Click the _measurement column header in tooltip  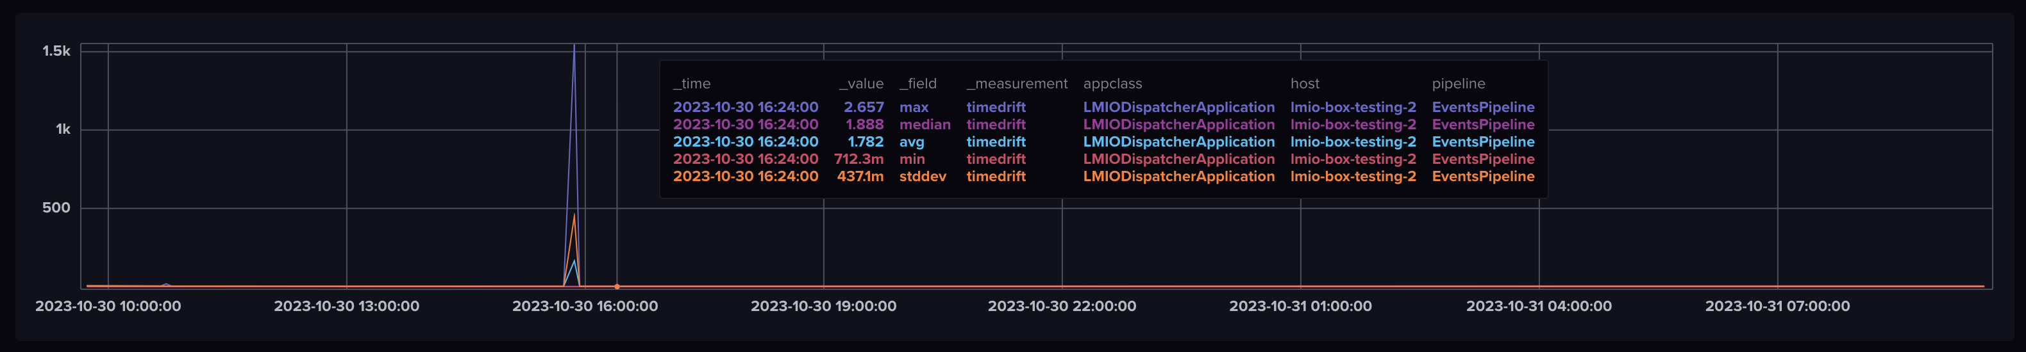click(x=1017, y=83)
